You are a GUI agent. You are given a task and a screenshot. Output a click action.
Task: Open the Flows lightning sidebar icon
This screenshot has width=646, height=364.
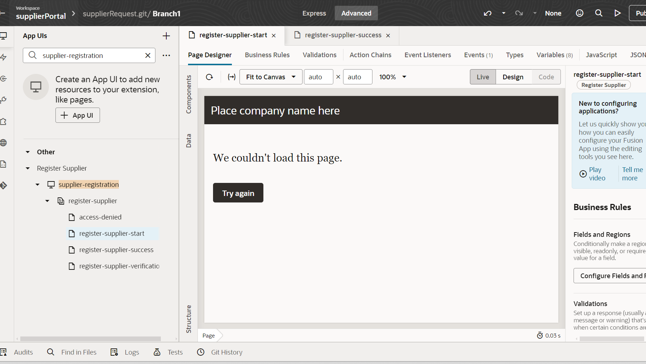coord(4,57)
